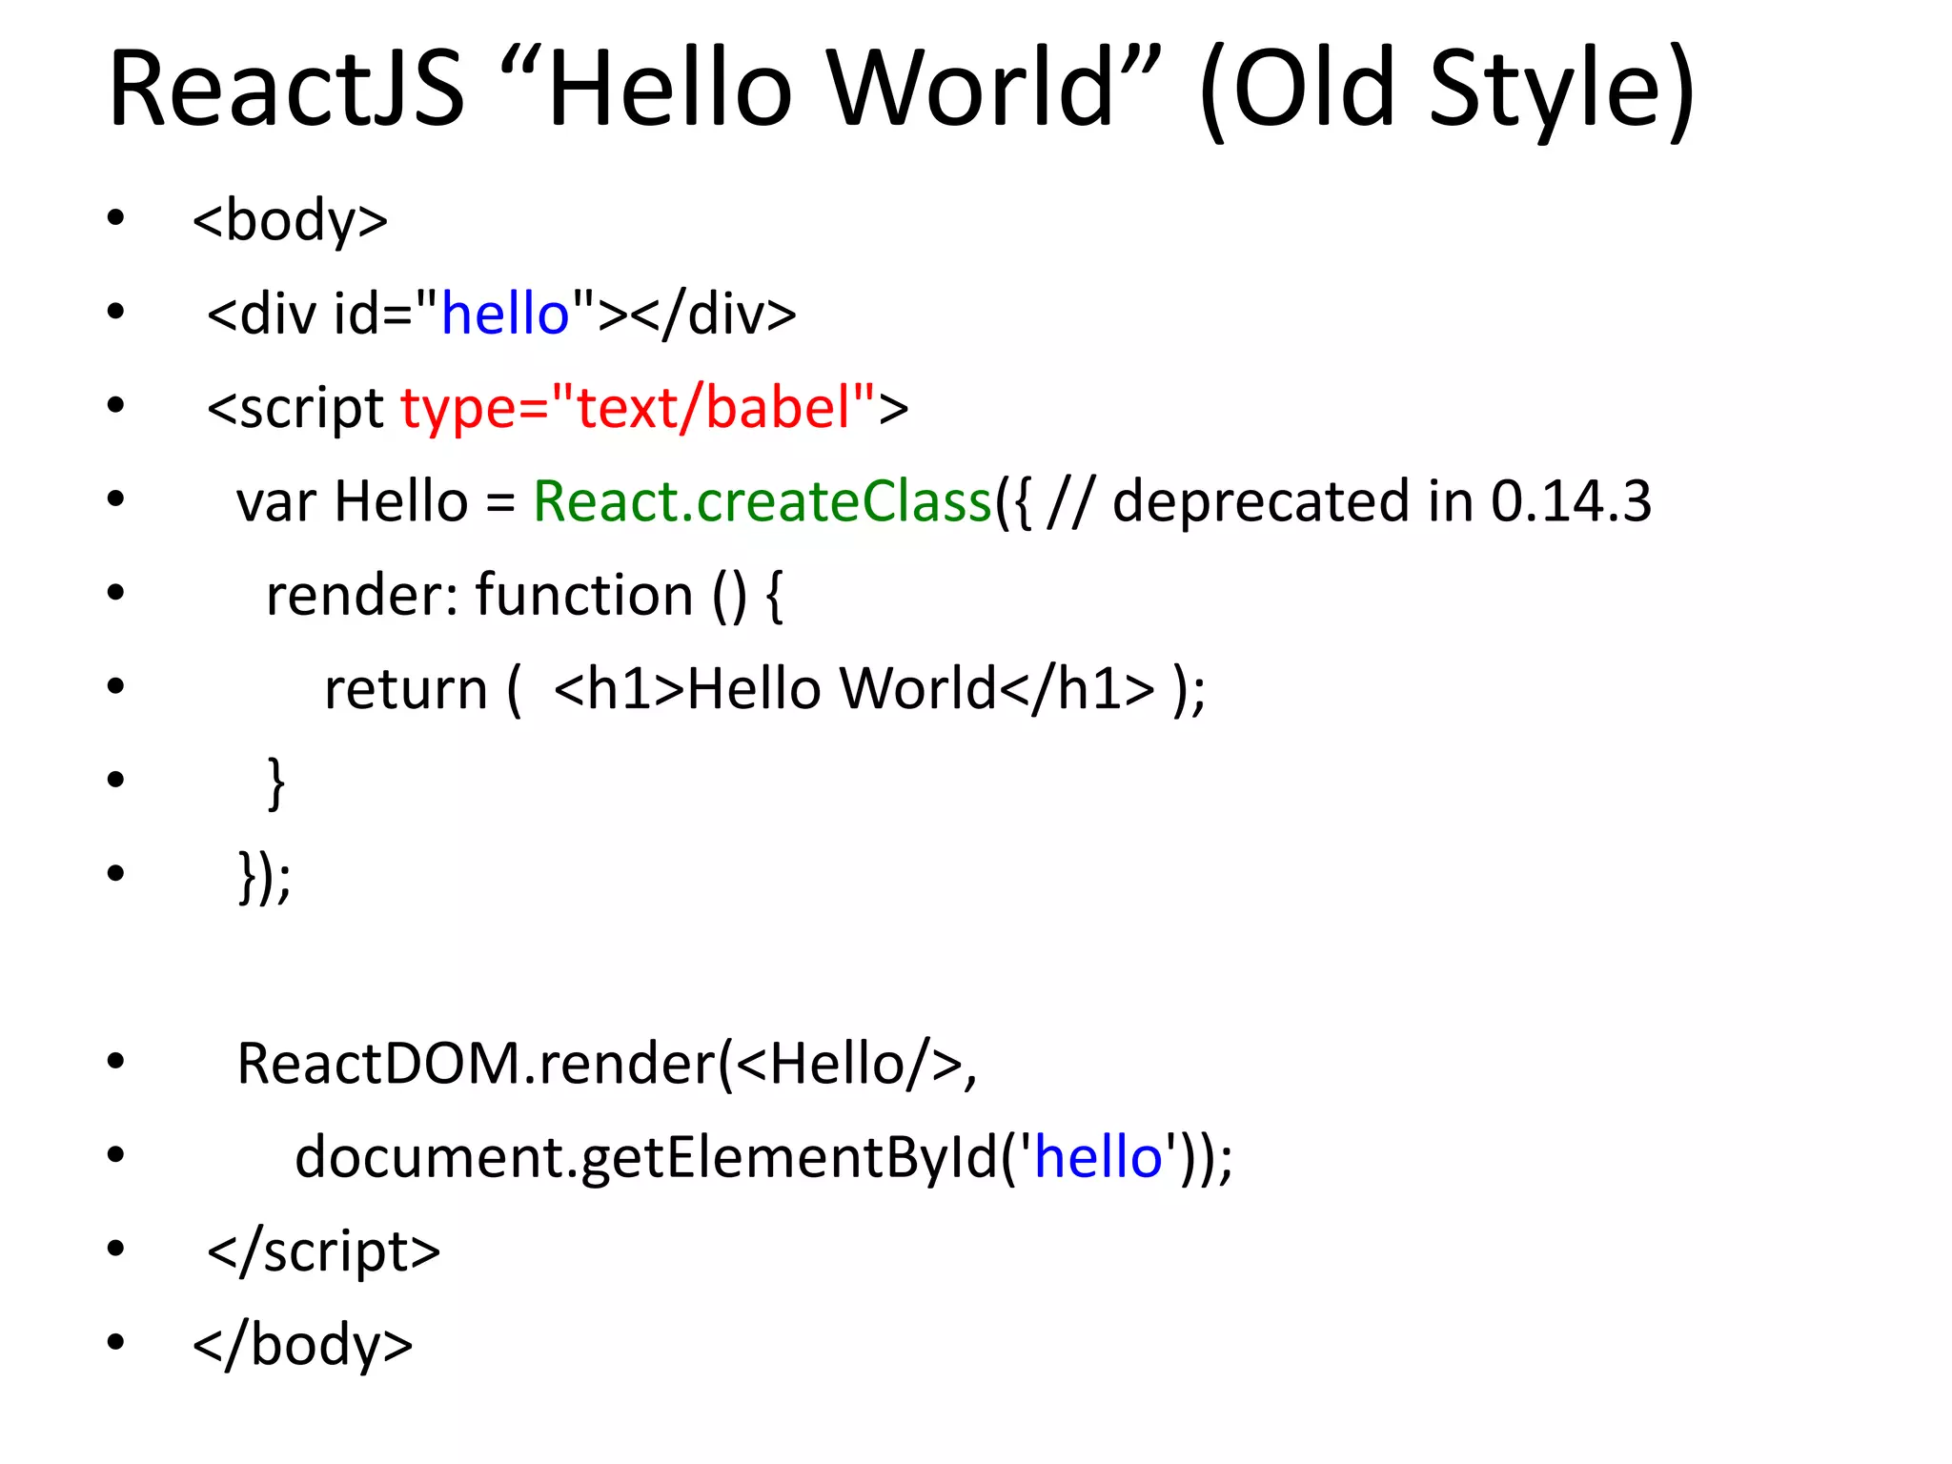
Task: Click the single closing curly brace line
Action: pyautogui.click(x=275, y=782)
